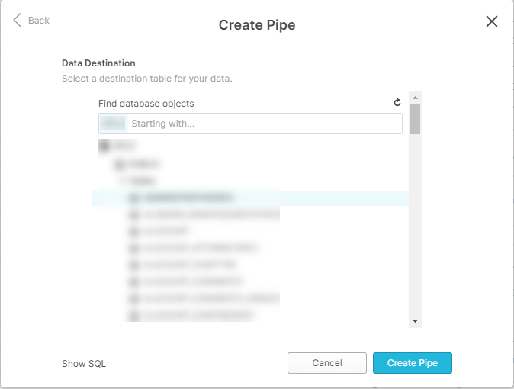
Task: Refresh the database objects list
Action: [397, 103]
